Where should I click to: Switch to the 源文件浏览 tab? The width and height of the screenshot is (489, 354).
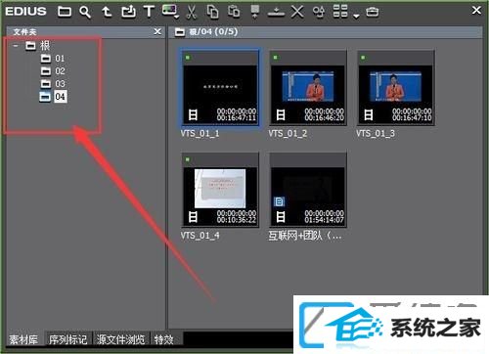[120, 339]
